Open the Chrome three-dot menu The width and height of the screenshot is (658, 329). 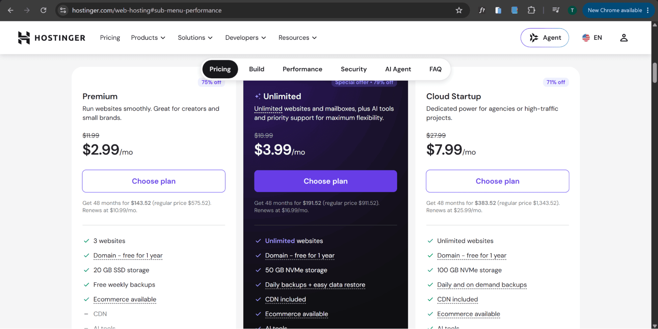coord(647,10)
